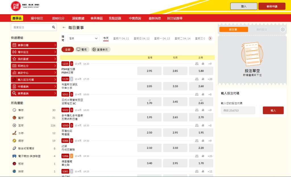This screenshot has width=291, height=177.
Task: Open the 足球 sport dropdown
Action: click(x=83, y=38)
